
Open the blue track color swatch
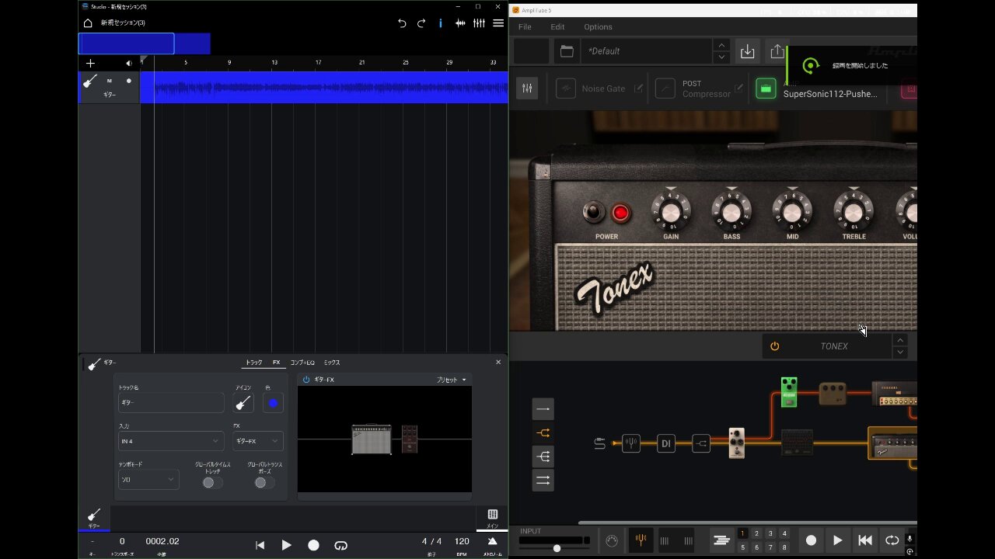(273, 403)
